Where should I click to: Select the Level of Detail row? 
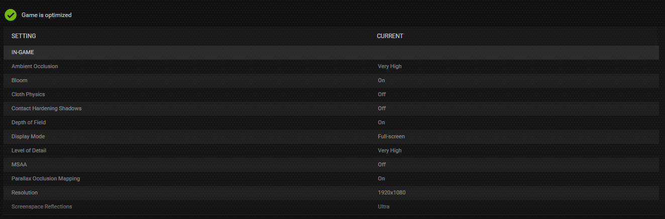pyautogui.click(x=29, y=150)
